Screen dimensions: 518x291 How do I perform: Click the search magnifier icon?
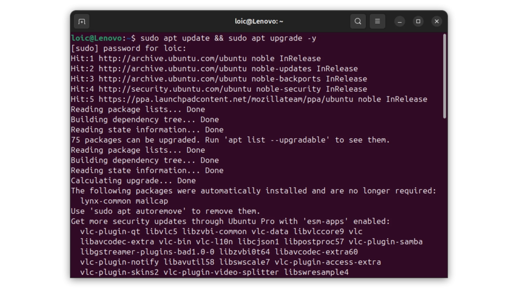(x=358, y=21)
